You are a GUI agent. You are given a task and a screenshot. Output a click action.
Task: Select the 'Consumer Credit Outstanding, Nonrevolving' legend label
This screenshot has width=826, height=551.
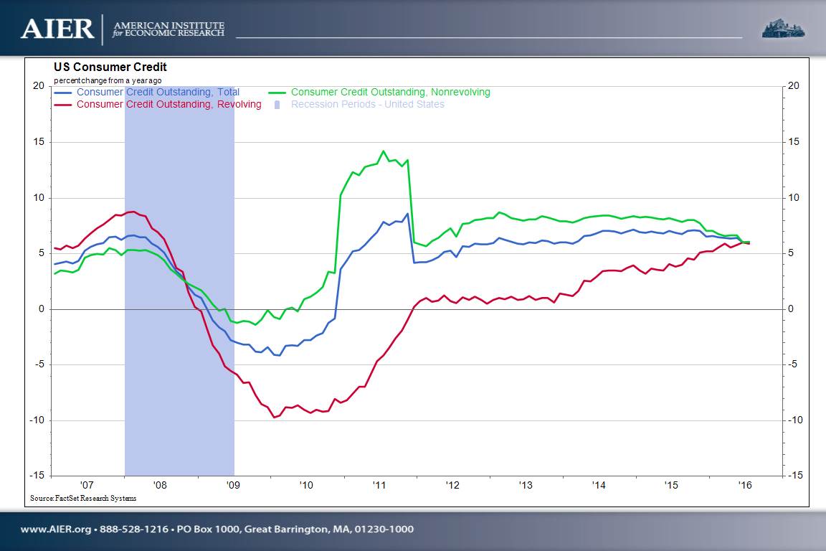click(390, 92)
